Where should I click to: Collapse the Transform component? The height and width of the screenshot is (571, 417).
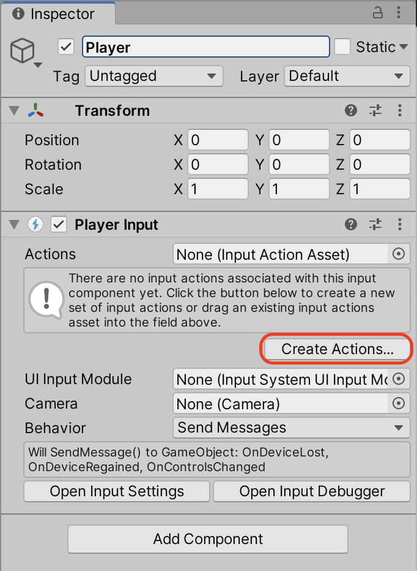click(13, 111)
